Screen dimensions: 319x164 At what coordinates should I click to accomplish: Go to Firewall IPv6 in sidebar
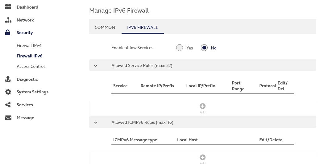tap(30, 56)
